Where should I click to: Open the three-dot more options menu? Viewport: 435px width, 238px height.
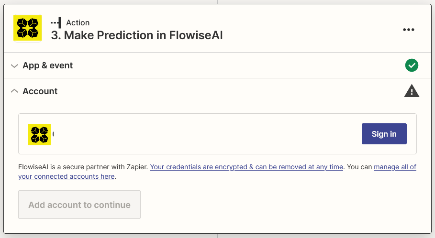pyautogui.click(x=408, y=30)
